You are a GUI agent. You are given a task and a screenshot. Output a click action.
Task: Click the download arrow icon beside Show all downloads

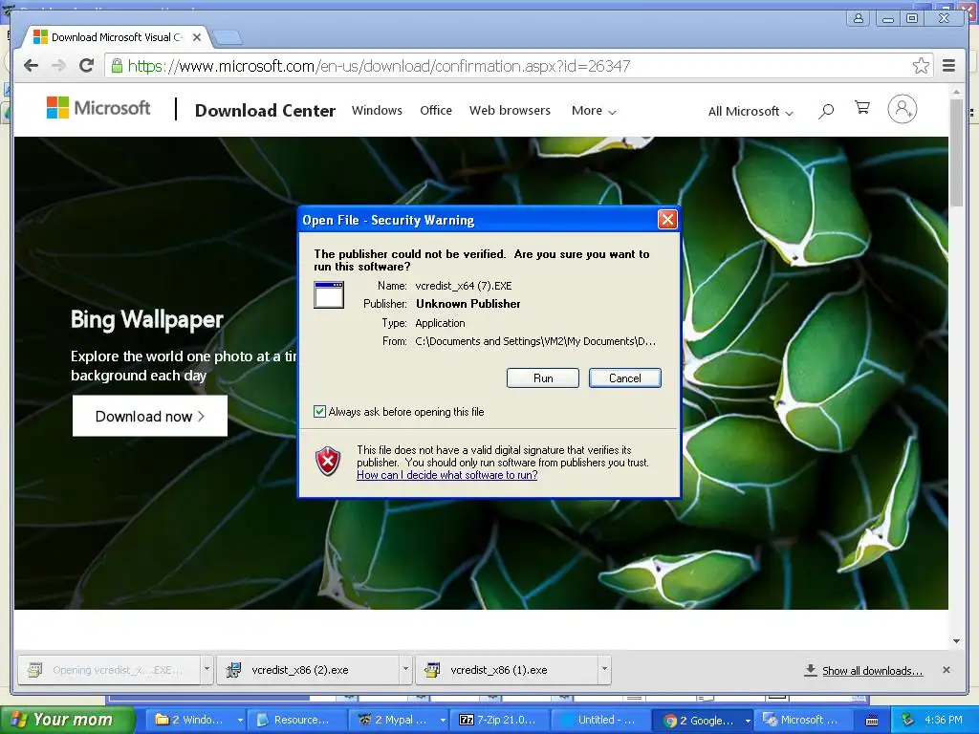[x=811, y=670]
